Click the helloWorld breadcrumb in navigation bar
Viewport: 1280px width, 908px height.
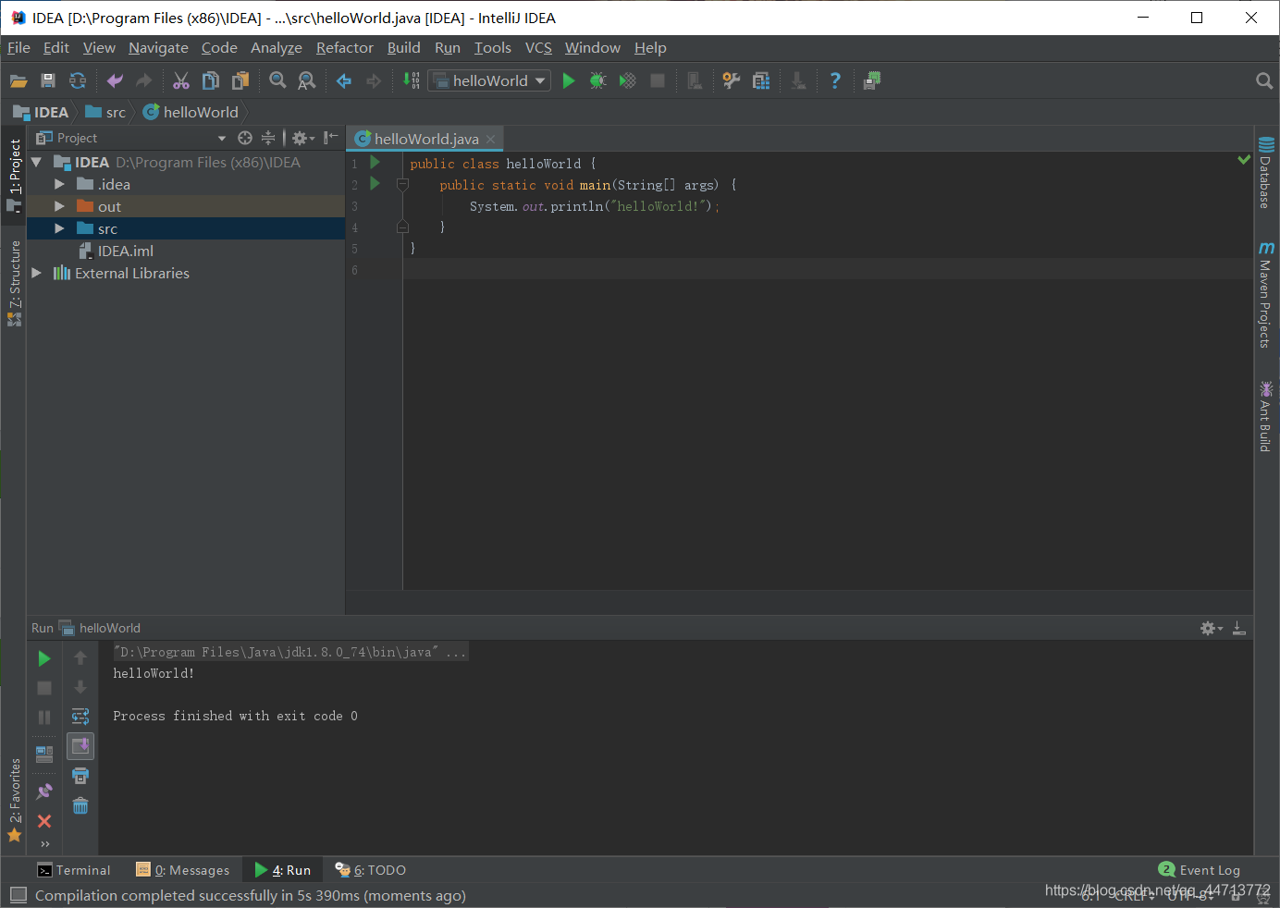(x=191, y=112)
